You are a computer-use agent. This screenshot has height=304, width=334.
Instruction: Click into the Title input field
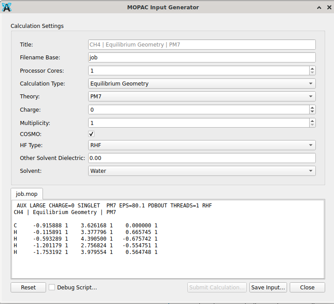pyautogui.click(x=202, y=44)
